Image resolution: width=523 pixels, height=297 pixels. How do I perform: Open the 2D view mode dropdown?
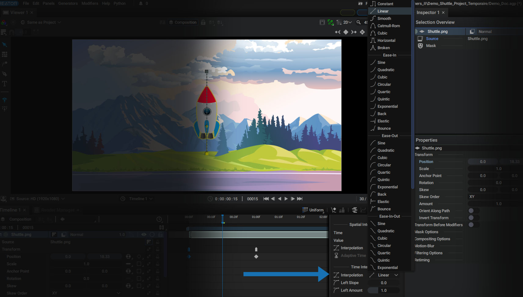tap(348, 22)
